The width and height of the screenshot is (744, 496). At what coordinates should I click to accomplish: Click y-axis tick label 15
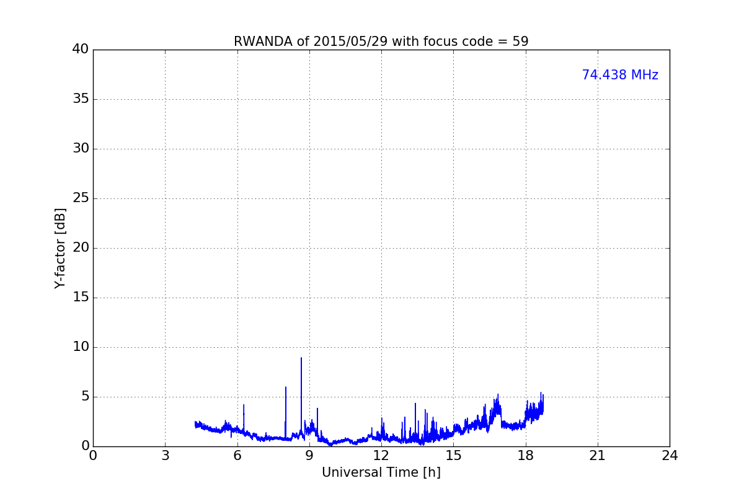coord(81,298)
